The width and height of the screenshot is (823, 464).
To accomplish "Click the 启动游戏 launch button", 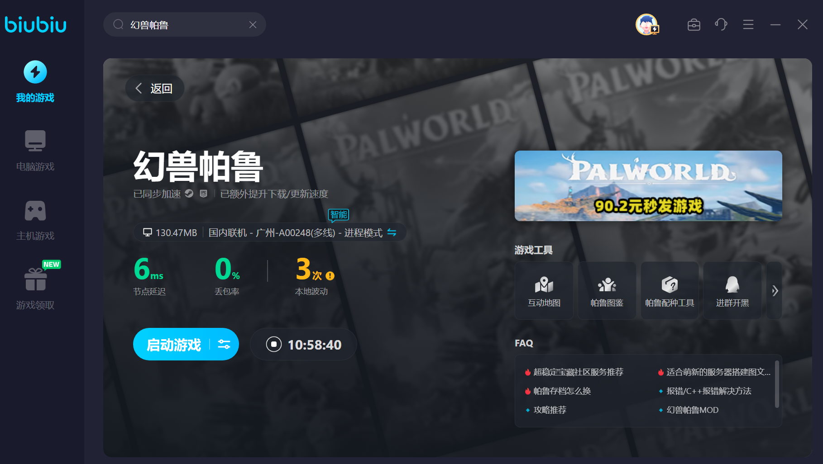I will 173,345.
